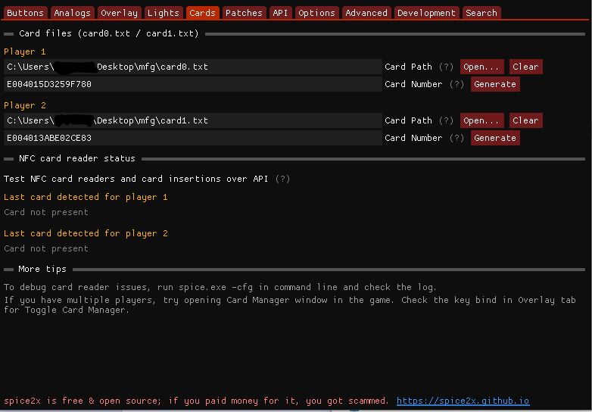The image size is (592, 412).
Task: Click the (?) help next to Player 2 Card Path
Action: tap(446, 120)
